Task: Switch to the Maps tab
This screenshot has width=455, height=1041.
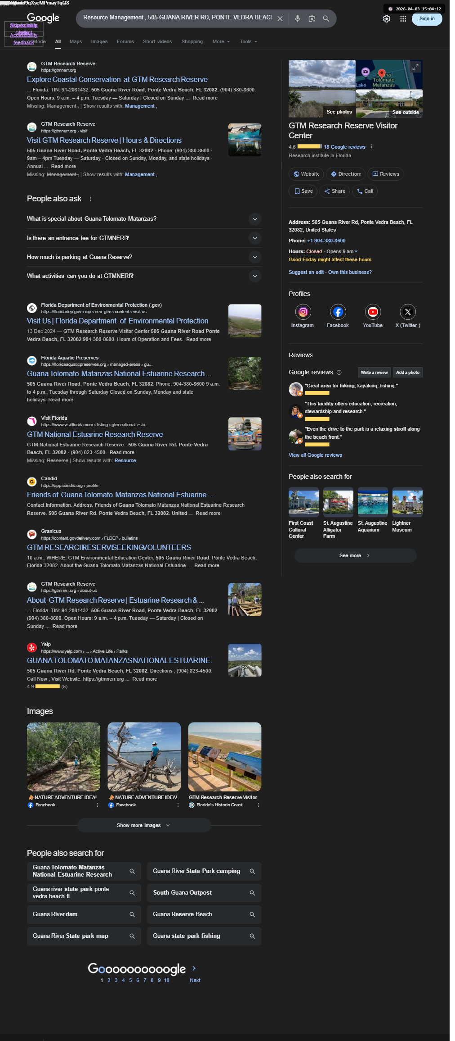Action: pos(76,41)
